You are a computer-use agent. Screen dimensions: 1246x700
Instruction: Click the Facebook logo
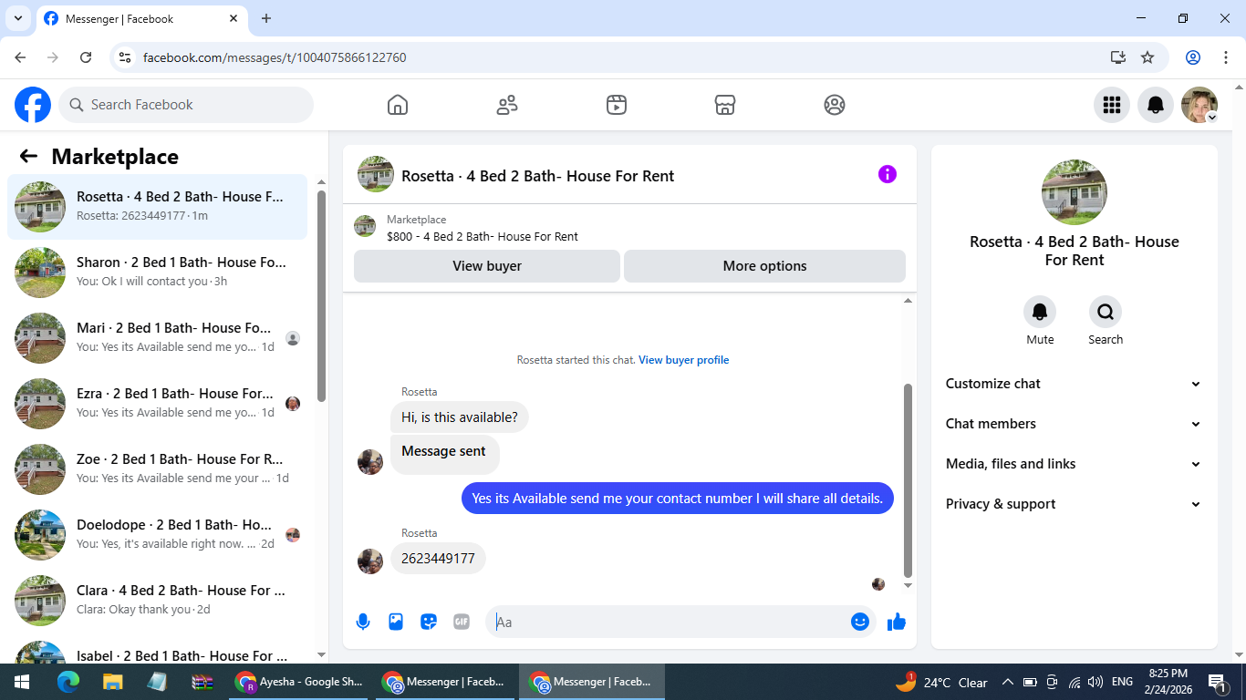33,105
